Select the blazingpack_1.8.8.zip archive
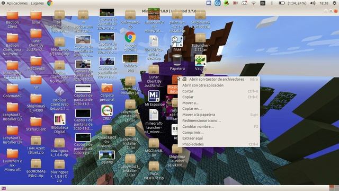Screen dimensions: 339x191 [60, 143]
